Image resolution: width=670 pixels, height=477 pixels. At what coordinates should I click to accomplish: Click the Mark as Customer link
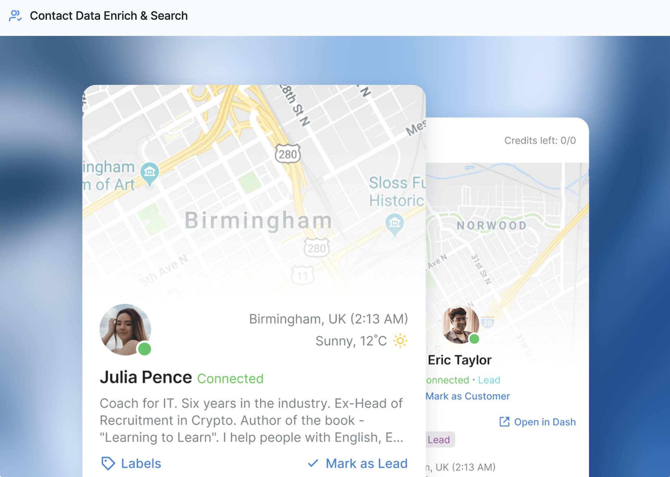click(x=467, y=396)
